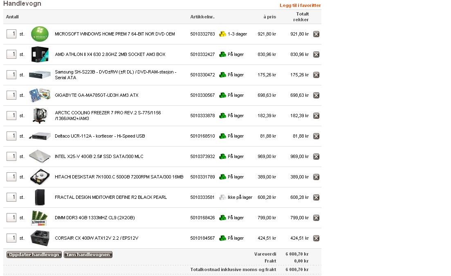The width and height of the screenshot is (451, 276).
Task: Remove DIMM DDR3 4GB memory from cart
Action: click(316, 217)
